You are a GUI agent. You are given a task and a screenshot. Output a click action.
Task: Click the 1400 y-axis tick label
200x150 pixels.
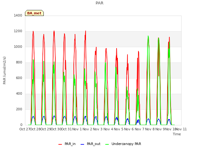[x=18, y=15]
